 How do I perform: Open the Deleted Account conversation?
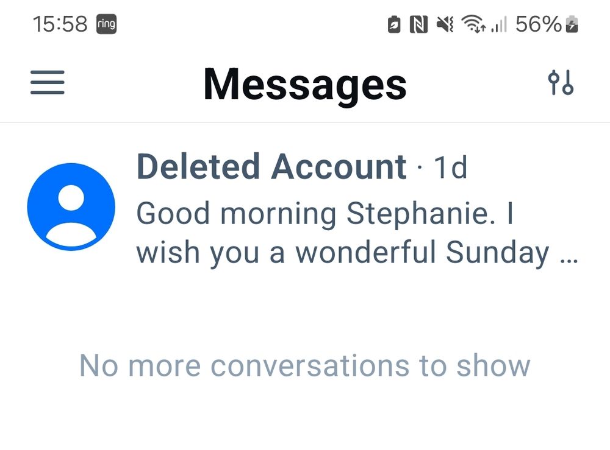coord(305,207)
